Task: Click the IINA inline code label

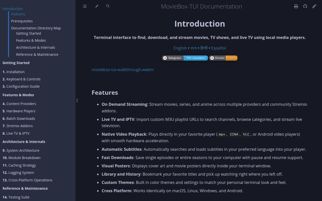Action: [x=234, y=134]
